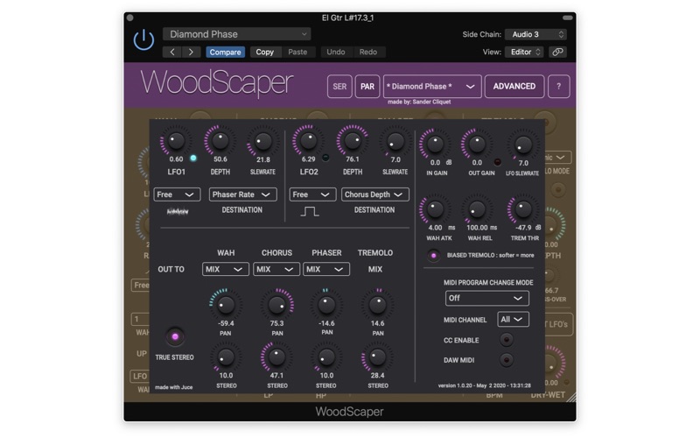Click the link chain icon beside View

pos(557,52)
